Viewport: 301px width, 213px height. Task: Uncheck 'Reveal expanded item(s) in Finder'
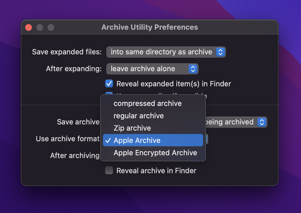tap(109, 84)
